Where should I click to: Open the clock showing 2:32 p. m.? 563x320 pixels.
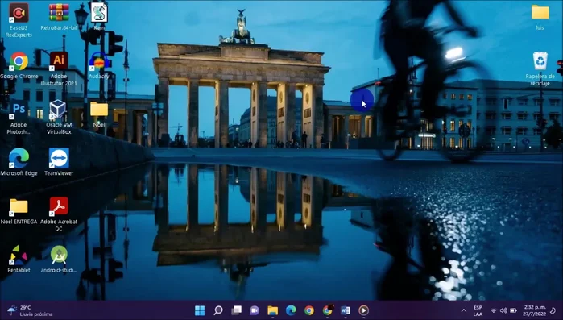click(x=534, y=310)
